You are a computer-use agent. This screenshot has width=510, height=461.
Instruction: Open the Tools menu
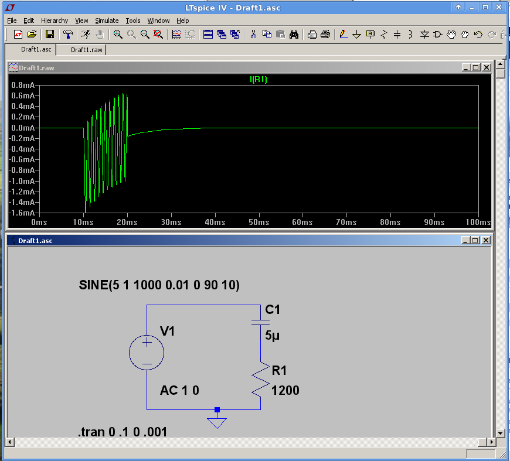coord(133,21)
